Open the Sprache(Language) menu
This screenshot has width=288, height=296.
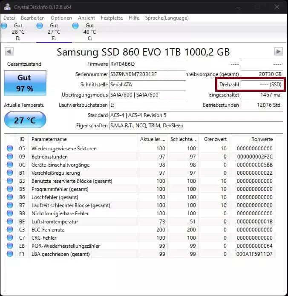pos(167,18)
